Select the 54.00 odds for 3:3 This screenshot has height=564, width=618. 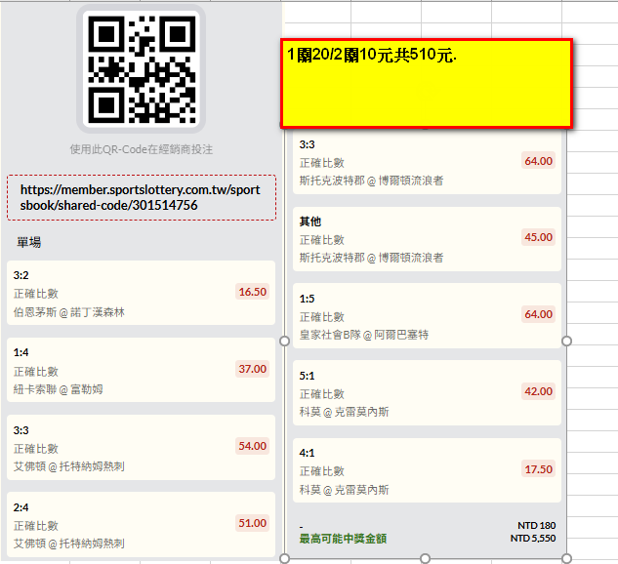[253, 446]
